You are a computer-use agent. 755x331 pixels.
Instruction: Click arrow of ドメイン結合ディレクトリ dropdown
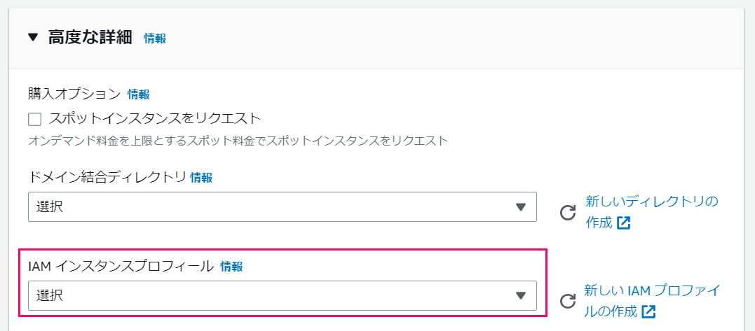click(520, 207)
